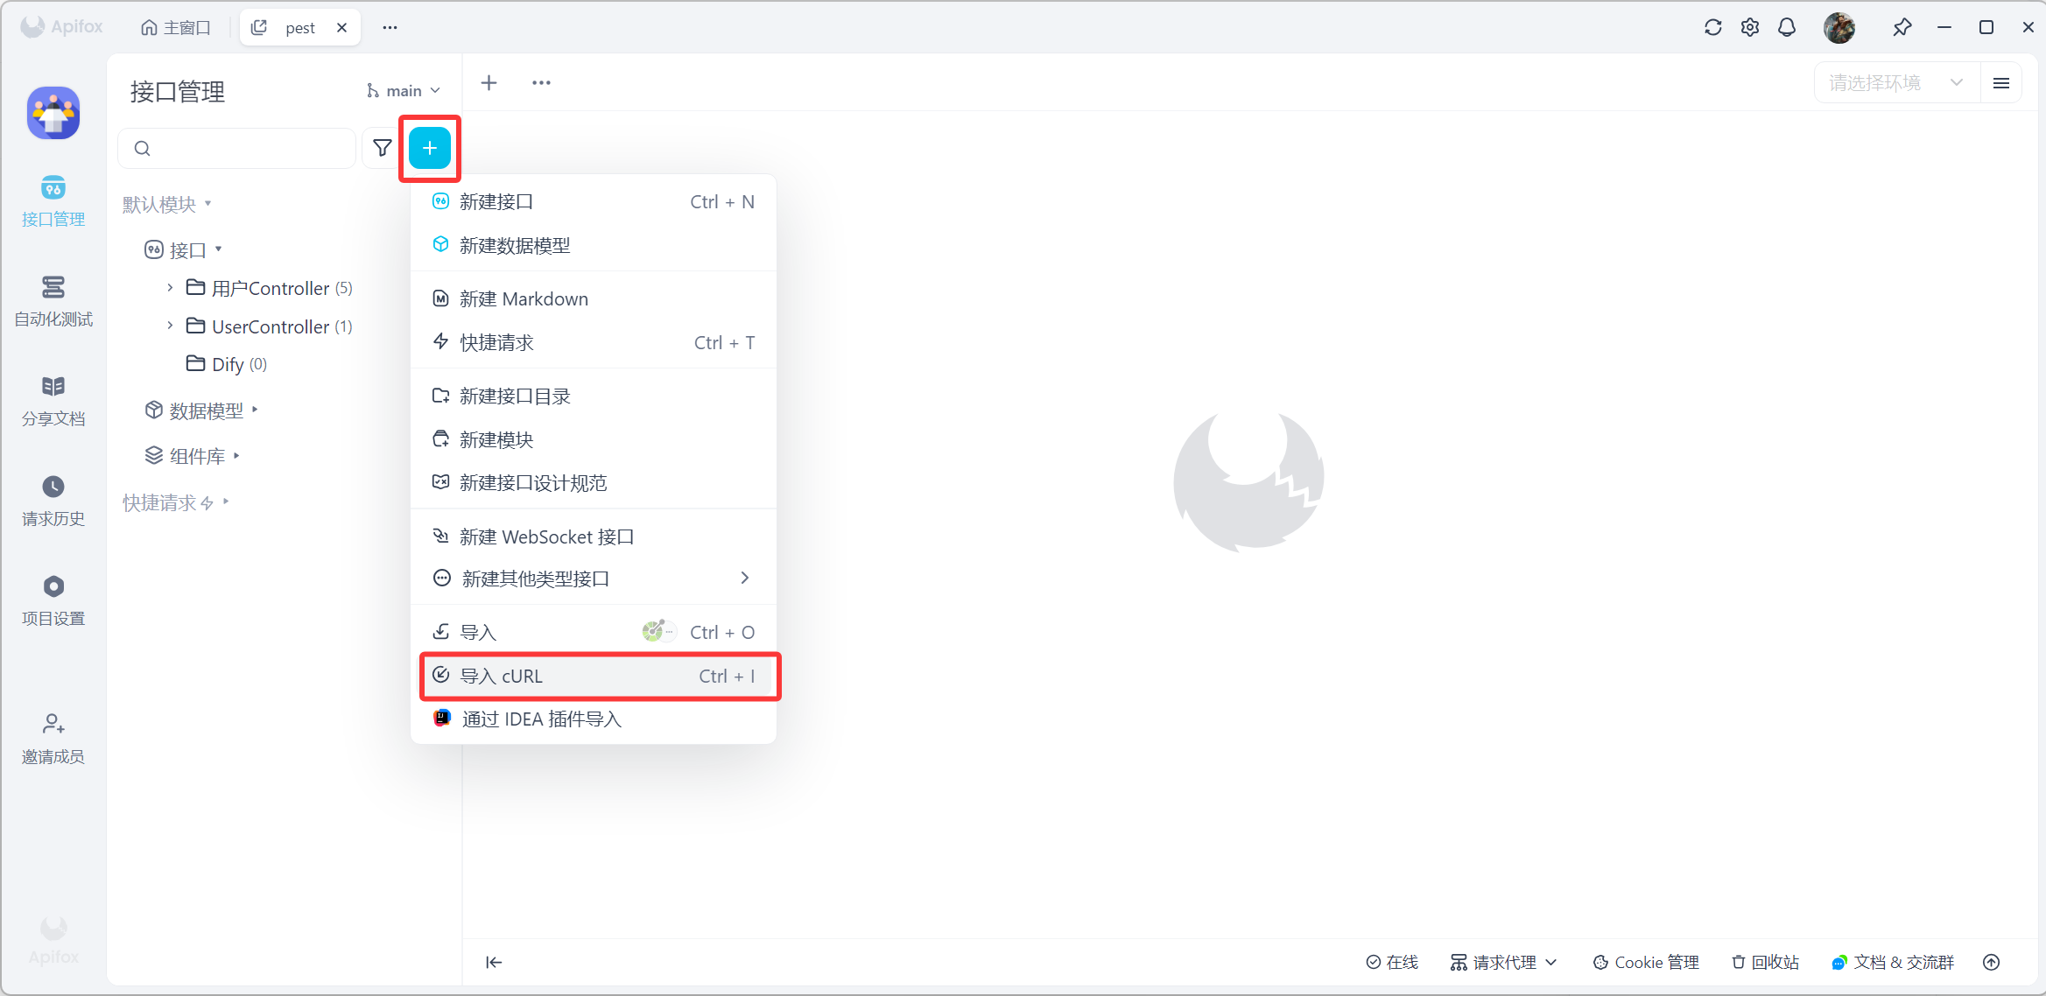The width and height of the screenshot is (2046, 996).
Task: Open Cookie 管理 in the status bar
Action: click(1646, 962)
